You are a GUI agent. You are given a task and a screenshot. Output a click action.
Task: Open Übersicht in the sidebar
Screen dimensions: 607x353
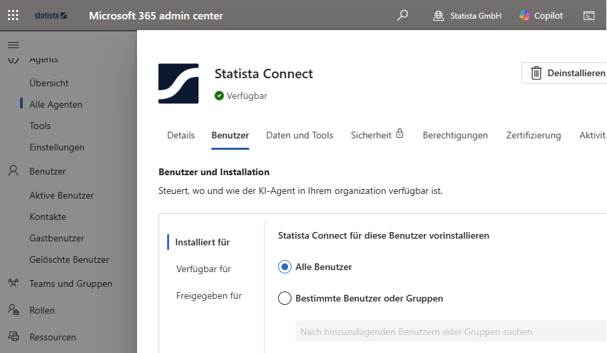click(x=49, y=83)
